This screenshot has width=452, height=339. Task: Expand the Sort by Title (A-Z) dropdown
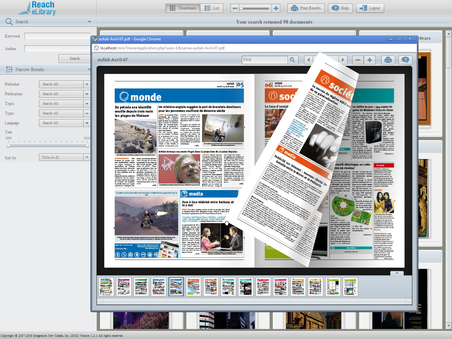pyautogui.click(x=87, y=157)
